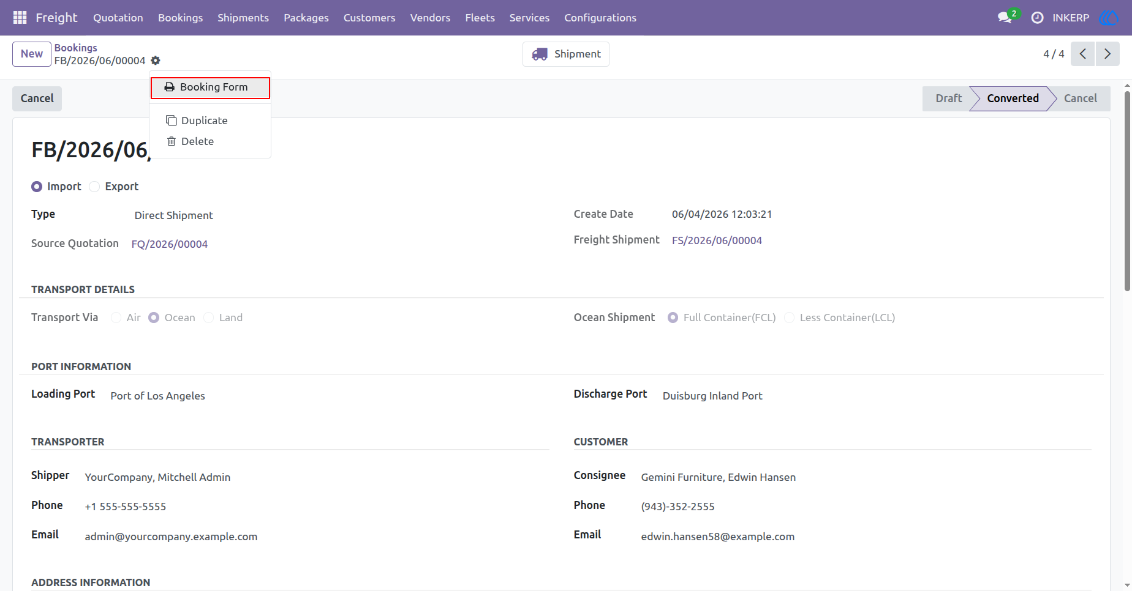The height and width of the screenshot is (591, 1132).
Task: Select the Import radio button
Action: [x=37, y=187]
